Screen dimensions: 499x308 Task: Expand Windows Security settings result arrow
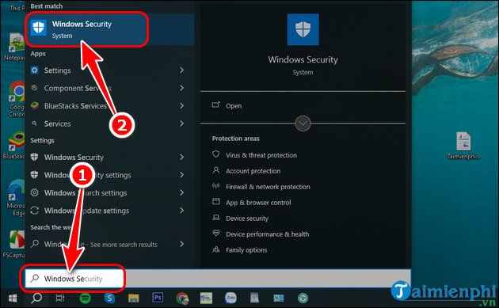181,175
